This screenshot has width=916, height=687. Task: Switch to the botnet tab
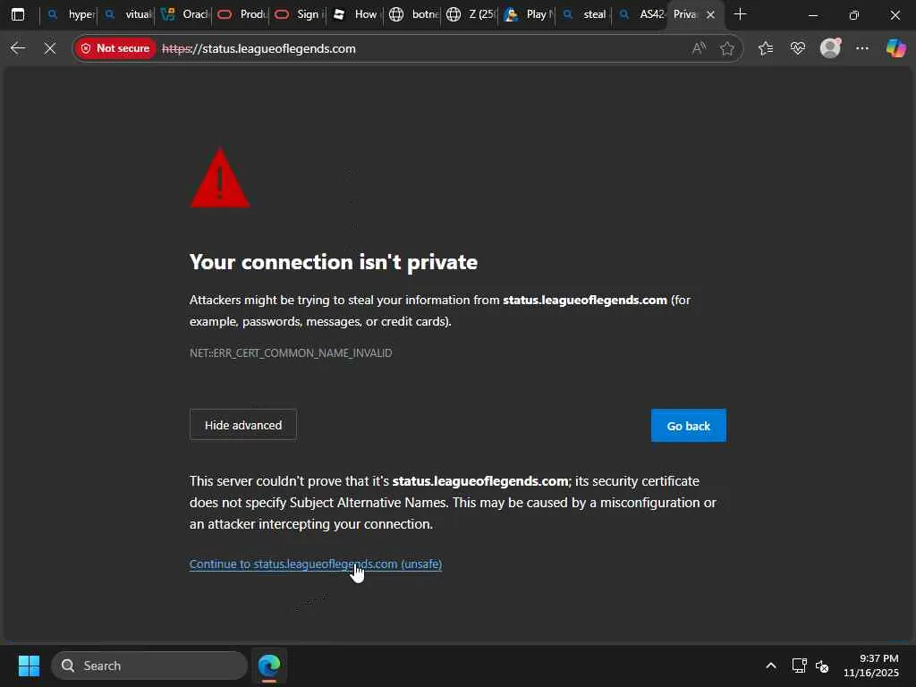[413, 14]
